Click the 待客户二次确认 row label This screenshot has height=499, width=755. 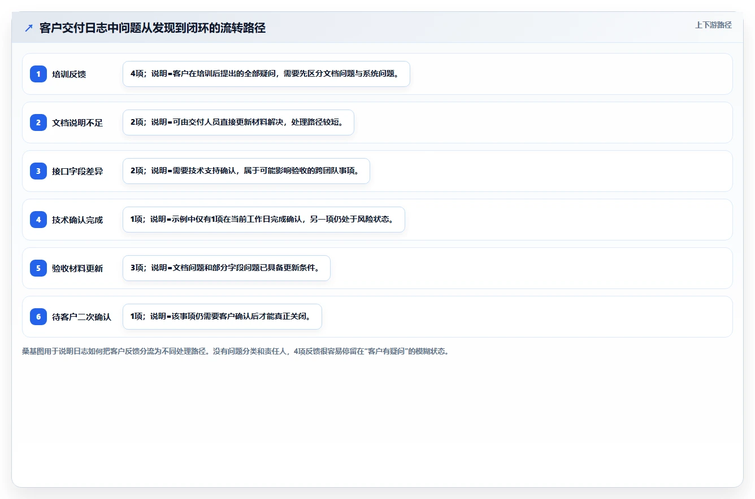point(81,317)
